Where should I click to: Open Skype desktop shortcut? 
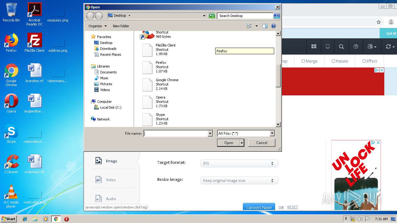11,134
